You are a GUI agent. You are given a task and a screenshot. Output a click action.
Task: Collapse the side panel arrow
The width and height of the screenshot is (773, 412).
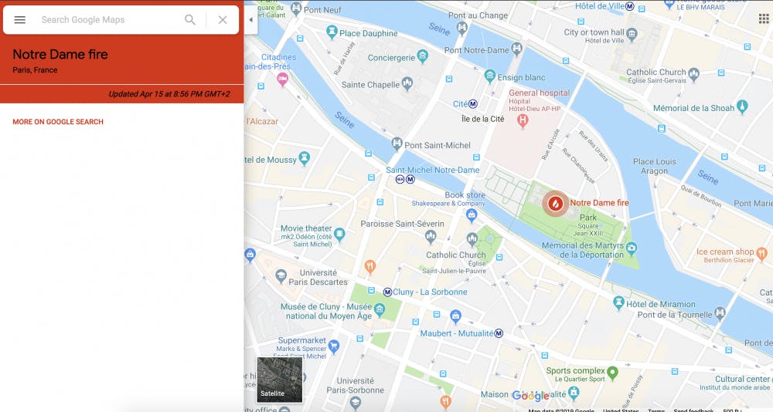click(x=250, y=20)
